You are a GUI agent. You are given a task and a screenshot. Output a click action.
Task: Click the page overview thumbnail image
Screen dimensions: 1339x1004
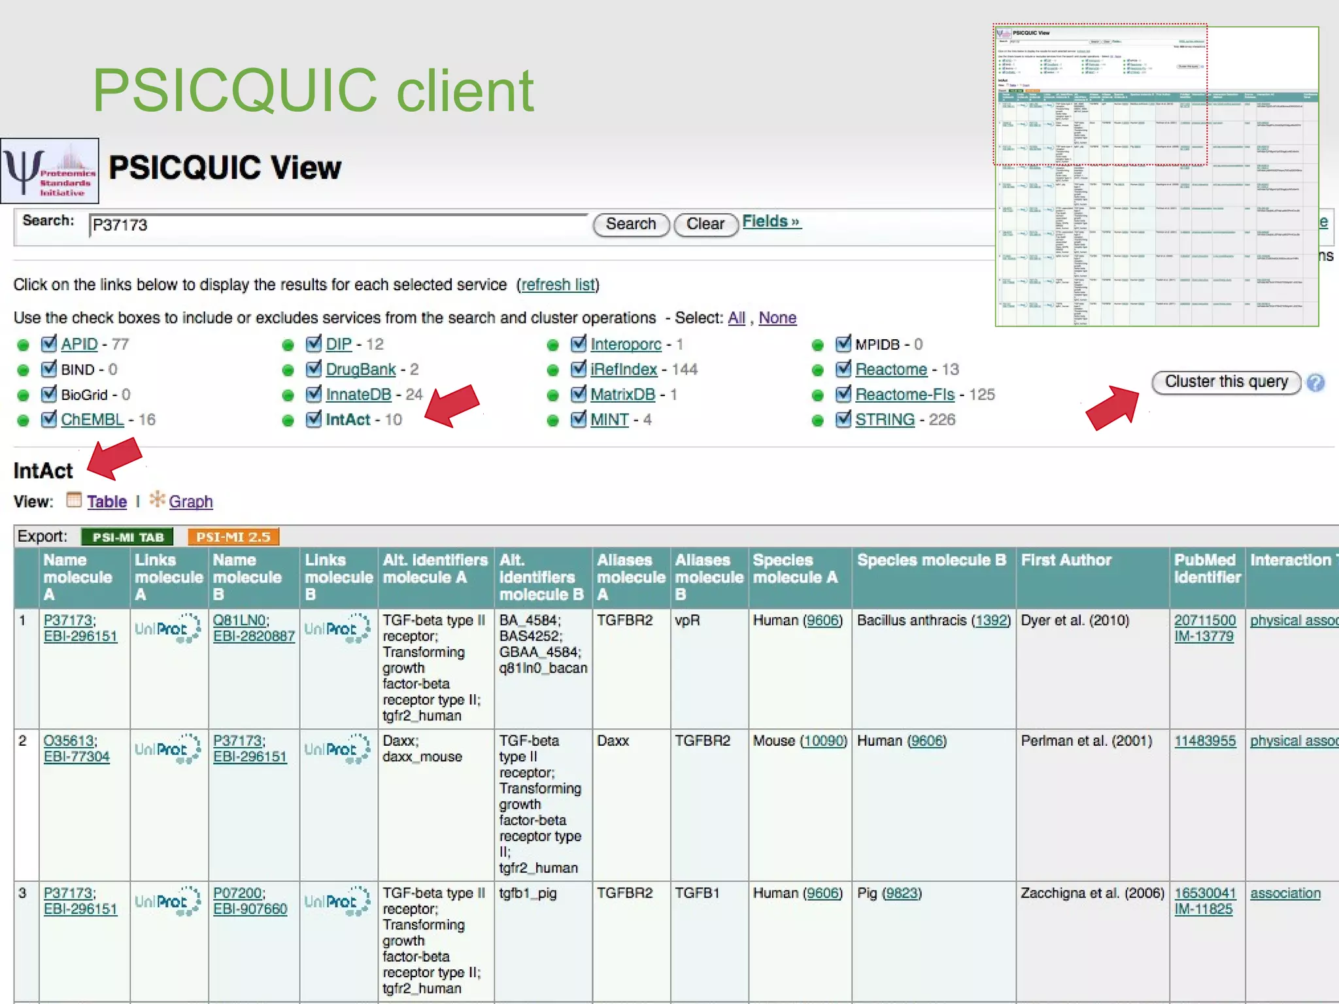click(x=1156, y=175)
